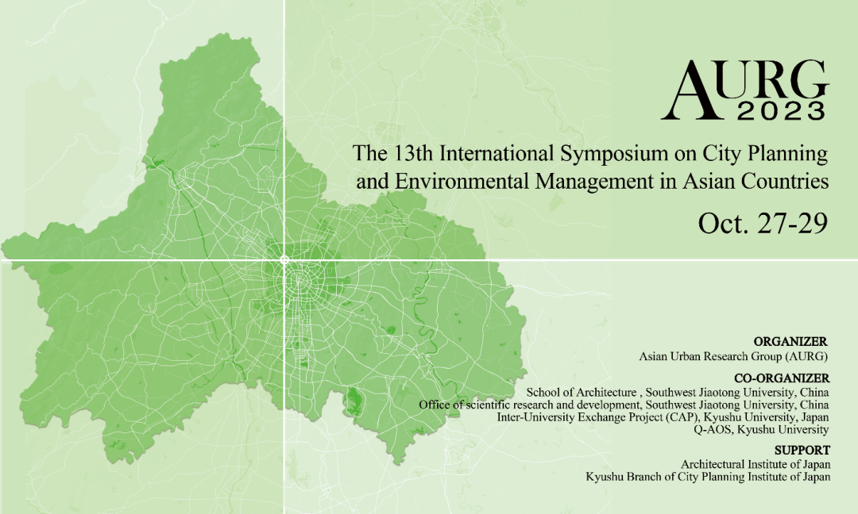Click Asian Urban Research Group (AURG)
This screenshot has width=858, height=514.
[x=734, y=356]
